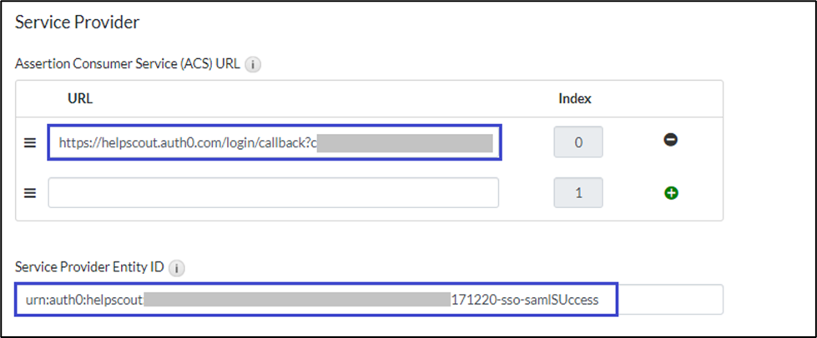Grab the drag handle of the helpscout URL row
This screenshot has height=338, width=817.
coord(30,142)
